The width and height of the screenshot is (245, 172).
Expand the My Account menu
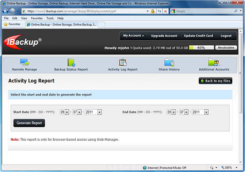133,36
